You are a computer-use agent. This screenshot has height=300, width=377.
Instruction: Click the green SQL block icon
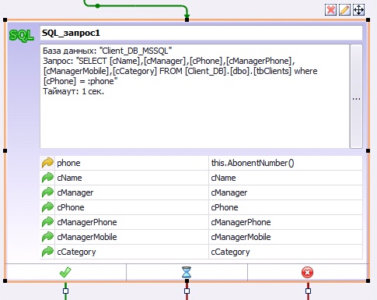click(22, 36)
